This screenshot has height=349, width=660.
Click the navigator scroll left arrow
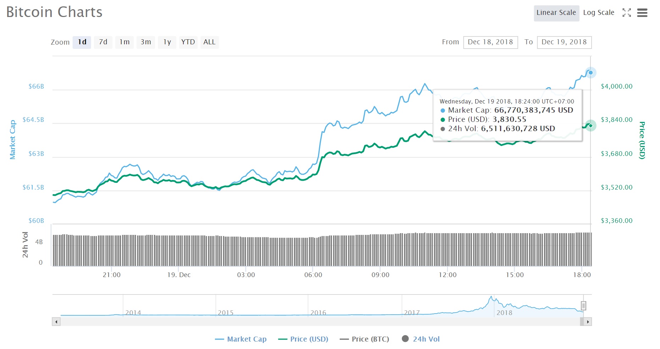56,322
